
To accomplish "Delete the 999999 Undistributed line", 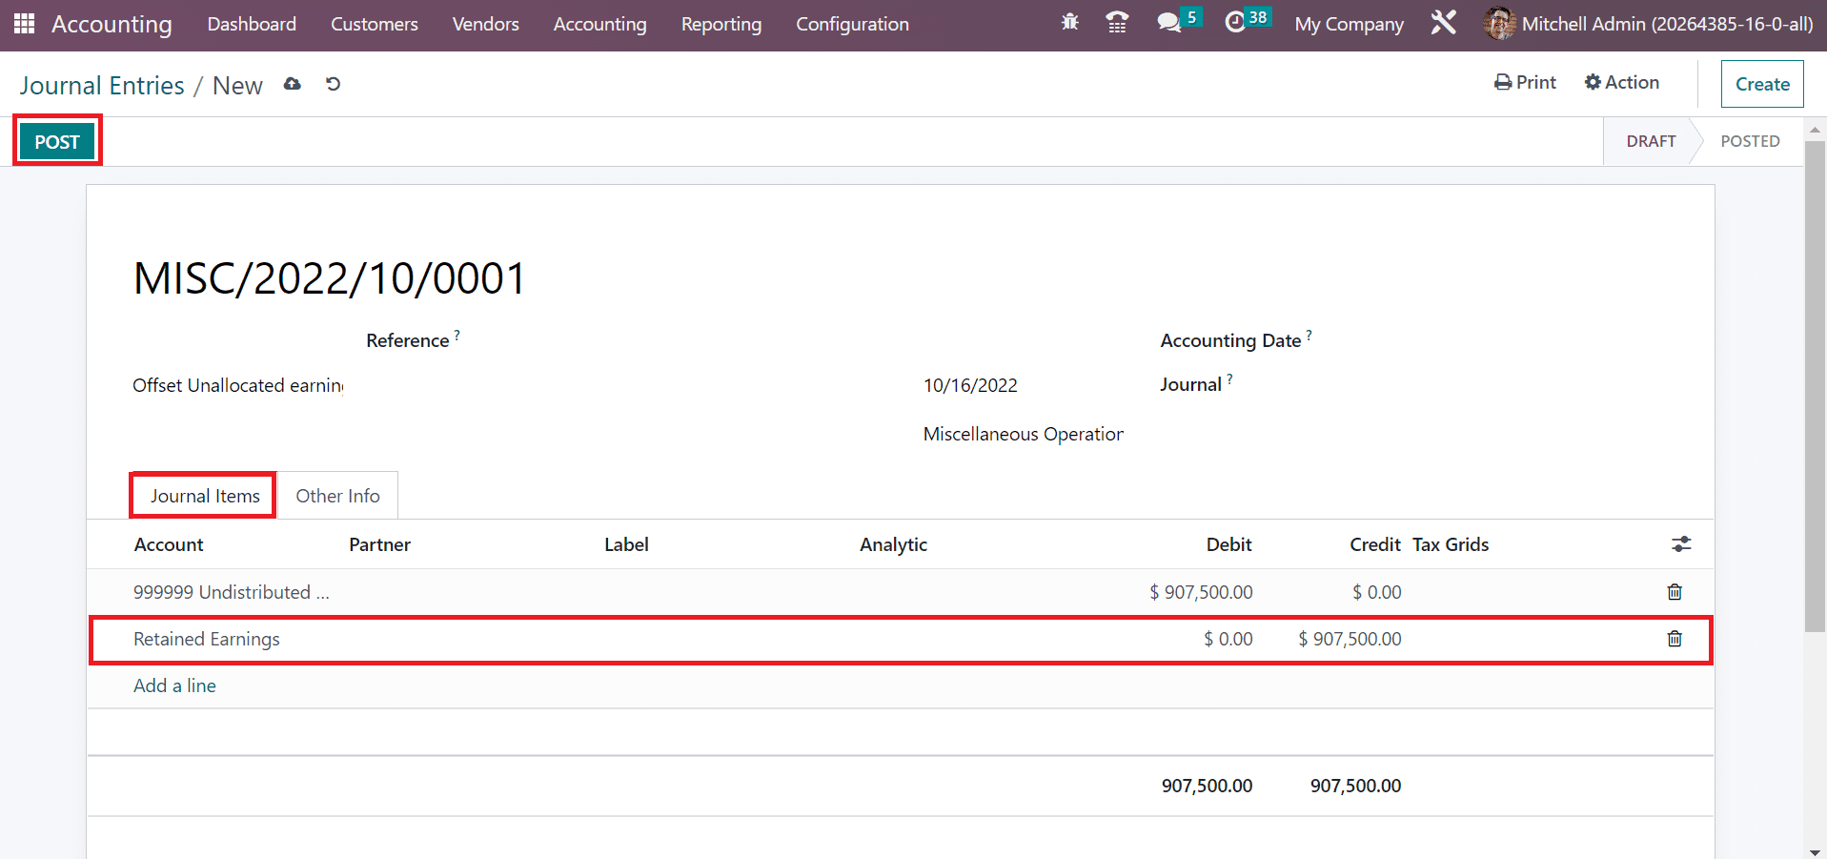I will coord(1675,592).
